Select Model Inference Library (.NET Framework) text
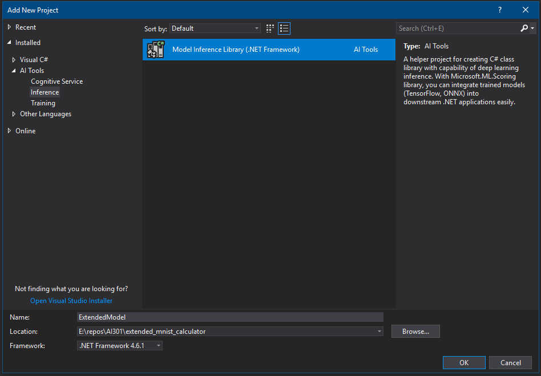The width and height of the screenshot is (541, 376). [x=236, y=50]
